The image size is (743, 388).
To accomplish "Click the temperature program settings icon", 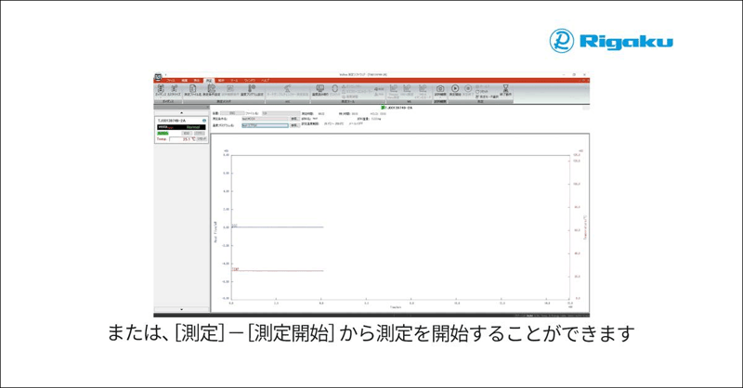I will [x=249, y=89].
